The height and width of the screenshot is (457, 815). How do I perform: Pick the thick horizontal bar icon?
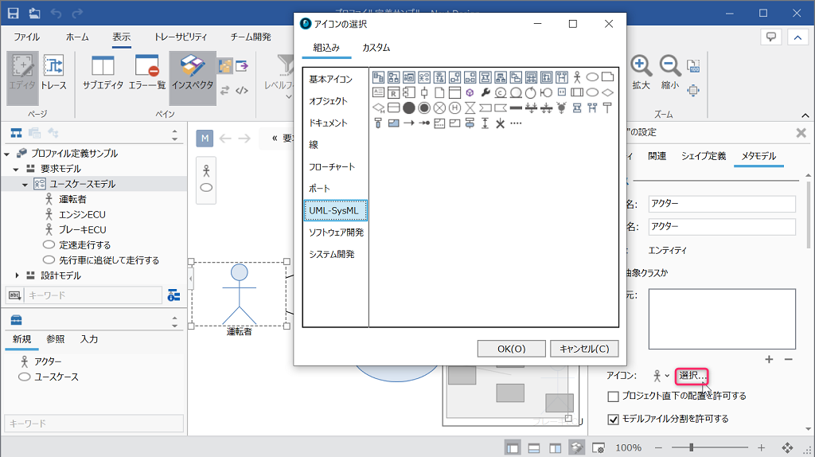[516, 107]
